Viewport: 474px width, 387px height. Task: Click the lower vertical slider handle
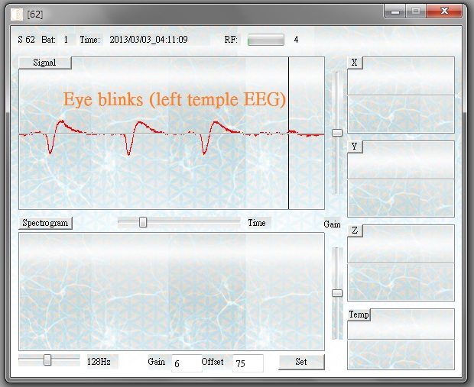coord(337,293)
